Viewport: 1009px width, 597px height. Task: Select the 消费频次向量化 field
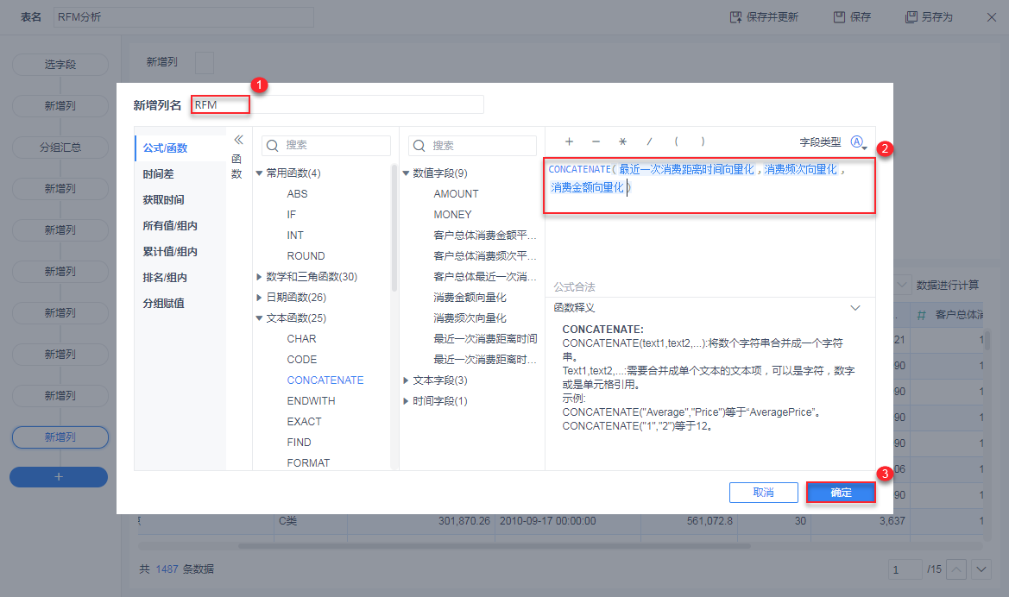click(470, 317)
